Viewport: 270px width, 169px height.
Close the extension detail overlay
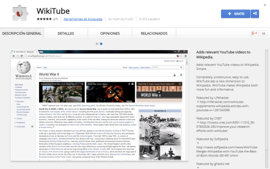(265, 5)
